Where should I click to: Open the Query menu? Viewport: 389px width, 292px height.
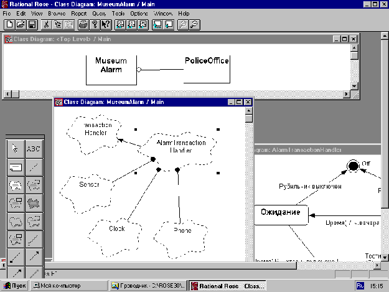tap(100, 12)
